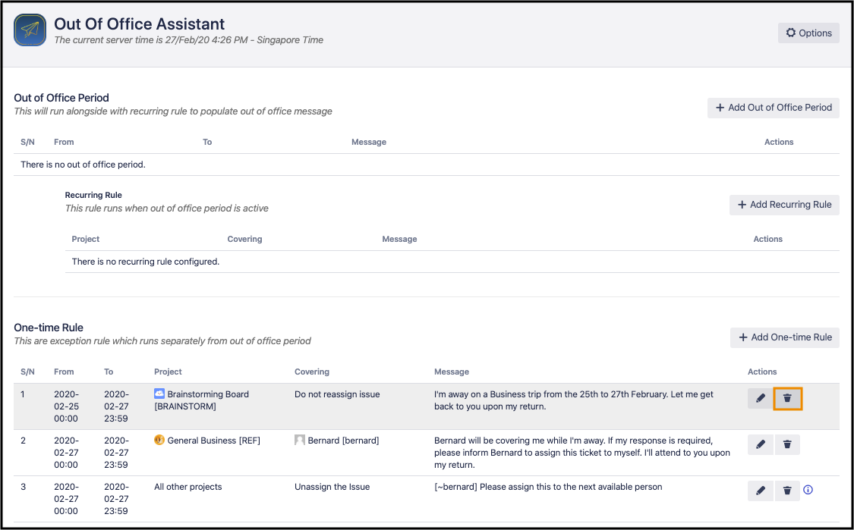Delete the Brainstorming Board one-time rule
This screenshot has width=854, height=530.
pyautogui.click(x=787, y=398)
